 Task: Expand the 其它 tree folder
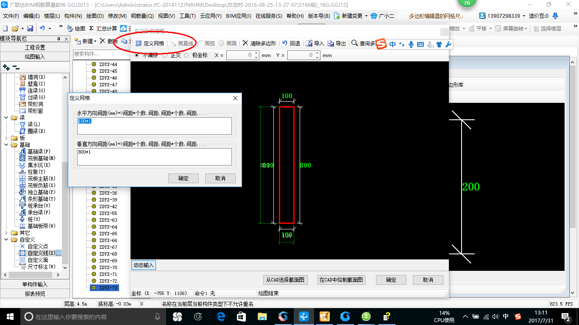click(6, 233)
